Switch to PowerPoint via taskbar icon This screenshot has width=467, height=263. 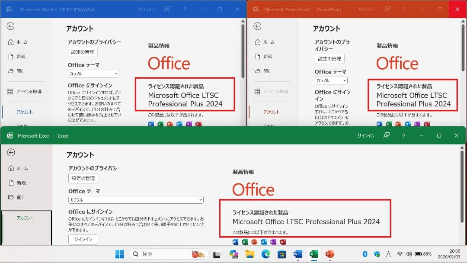pyautogui.click(x=329, y=254)
